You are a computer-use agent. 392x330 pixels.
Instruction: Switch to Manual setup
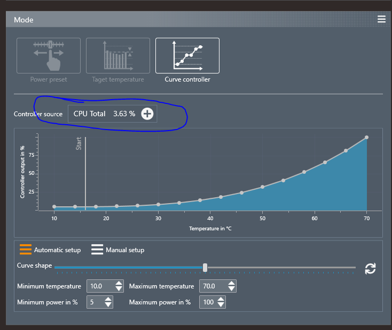[117, 249]
